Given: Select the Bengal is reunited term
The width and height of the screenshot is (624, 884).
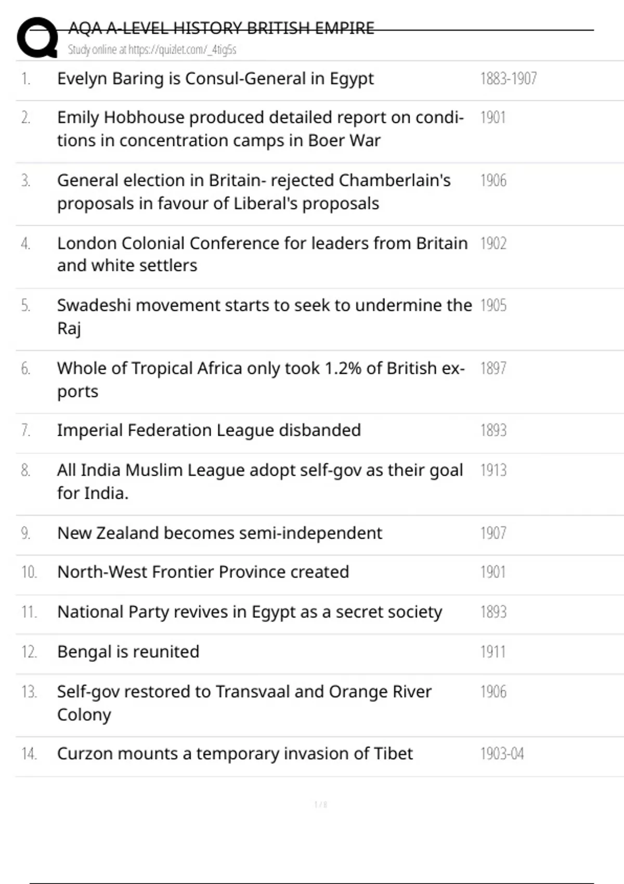Looking at the screenshot, I should point(128,652).
